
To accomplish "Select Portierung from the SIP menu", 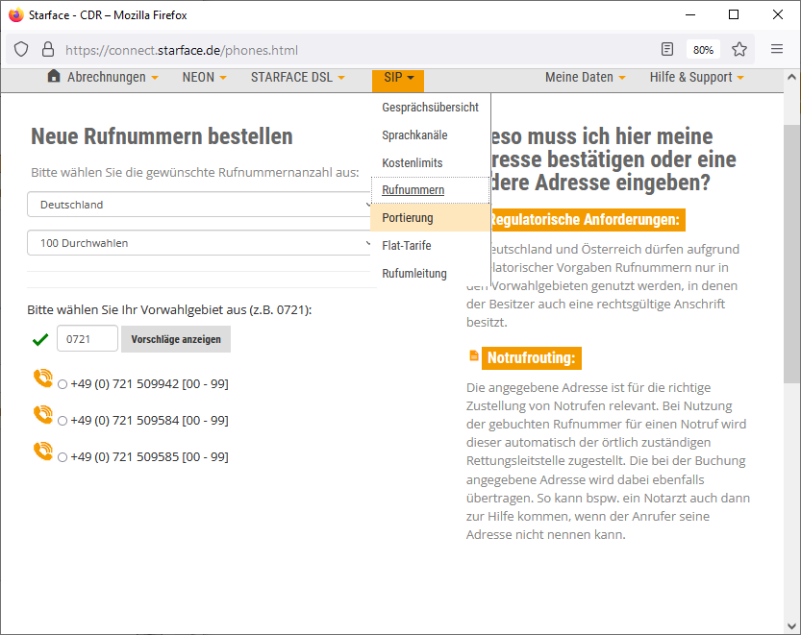I will tap(408, 218).
